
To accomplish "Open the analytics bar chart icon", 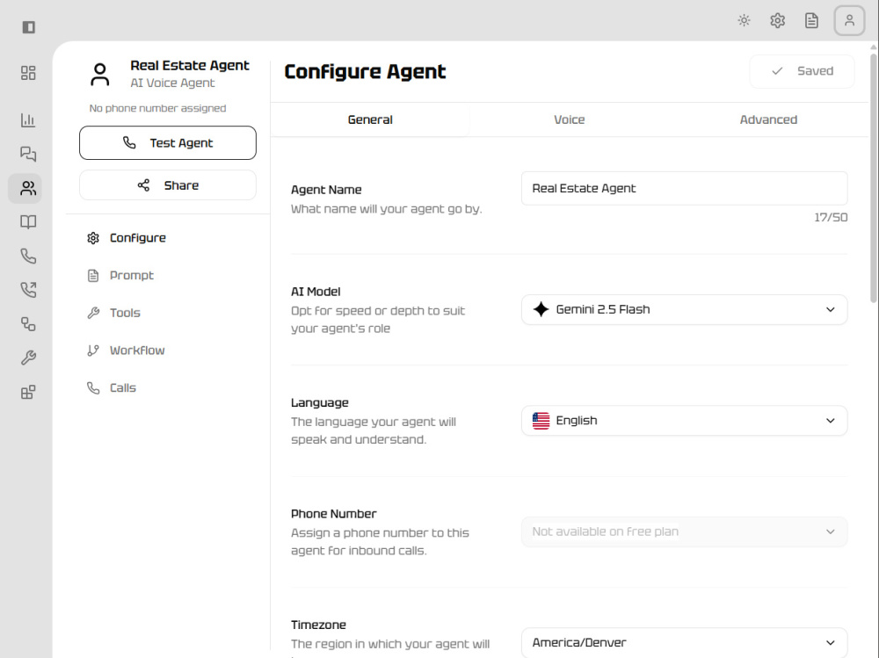I will 28,120.
